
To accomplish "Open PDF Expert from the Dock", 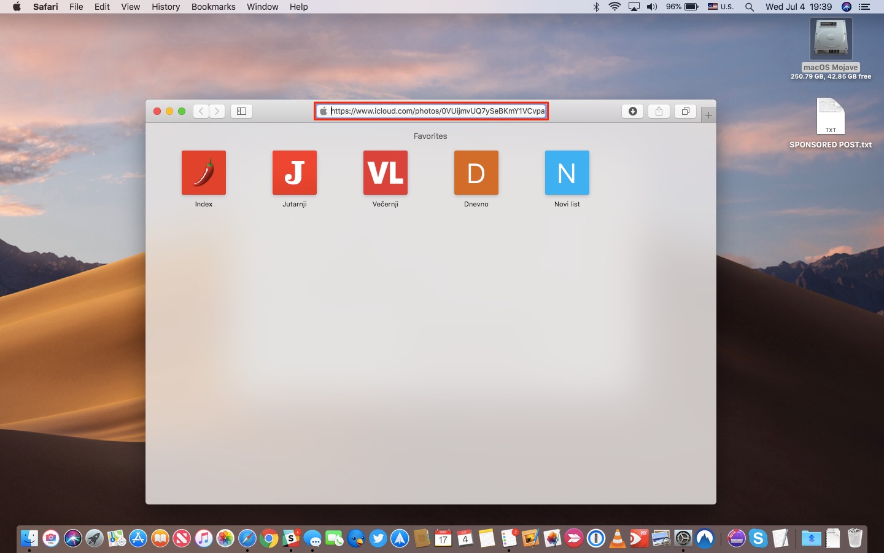I will click(639, 538).
